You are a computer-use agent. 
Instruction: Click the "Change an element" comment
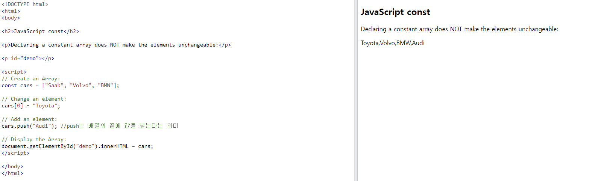point(34,99)
